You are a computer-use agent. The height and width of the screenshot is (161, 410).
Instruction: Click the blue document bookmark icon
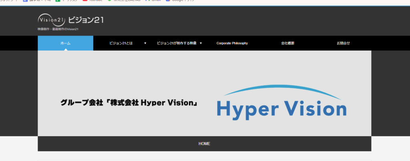click(25, 1)
